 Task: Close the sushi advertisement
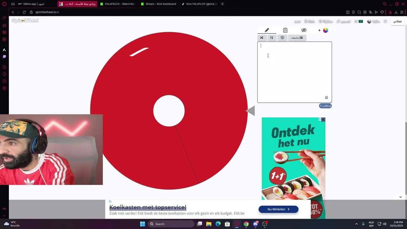[x=323, y=120]
